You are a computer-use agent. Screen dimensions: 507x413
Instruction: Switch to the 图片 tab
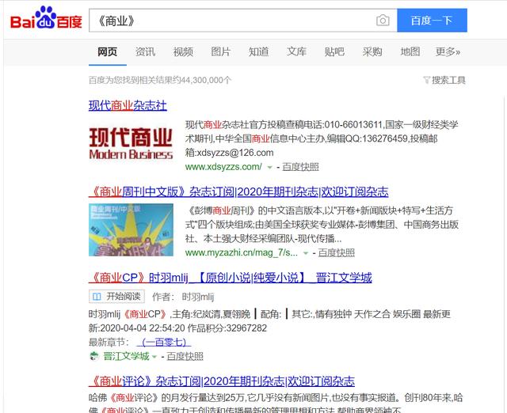(x=221, y=51)
